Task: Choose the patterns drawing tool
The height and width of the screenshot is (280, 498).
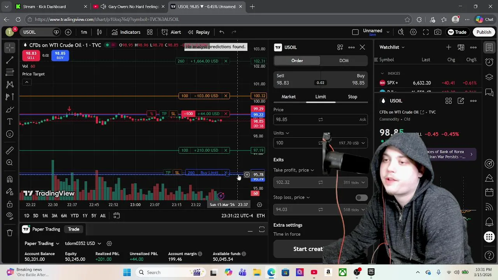Action: tap(10, 84)
